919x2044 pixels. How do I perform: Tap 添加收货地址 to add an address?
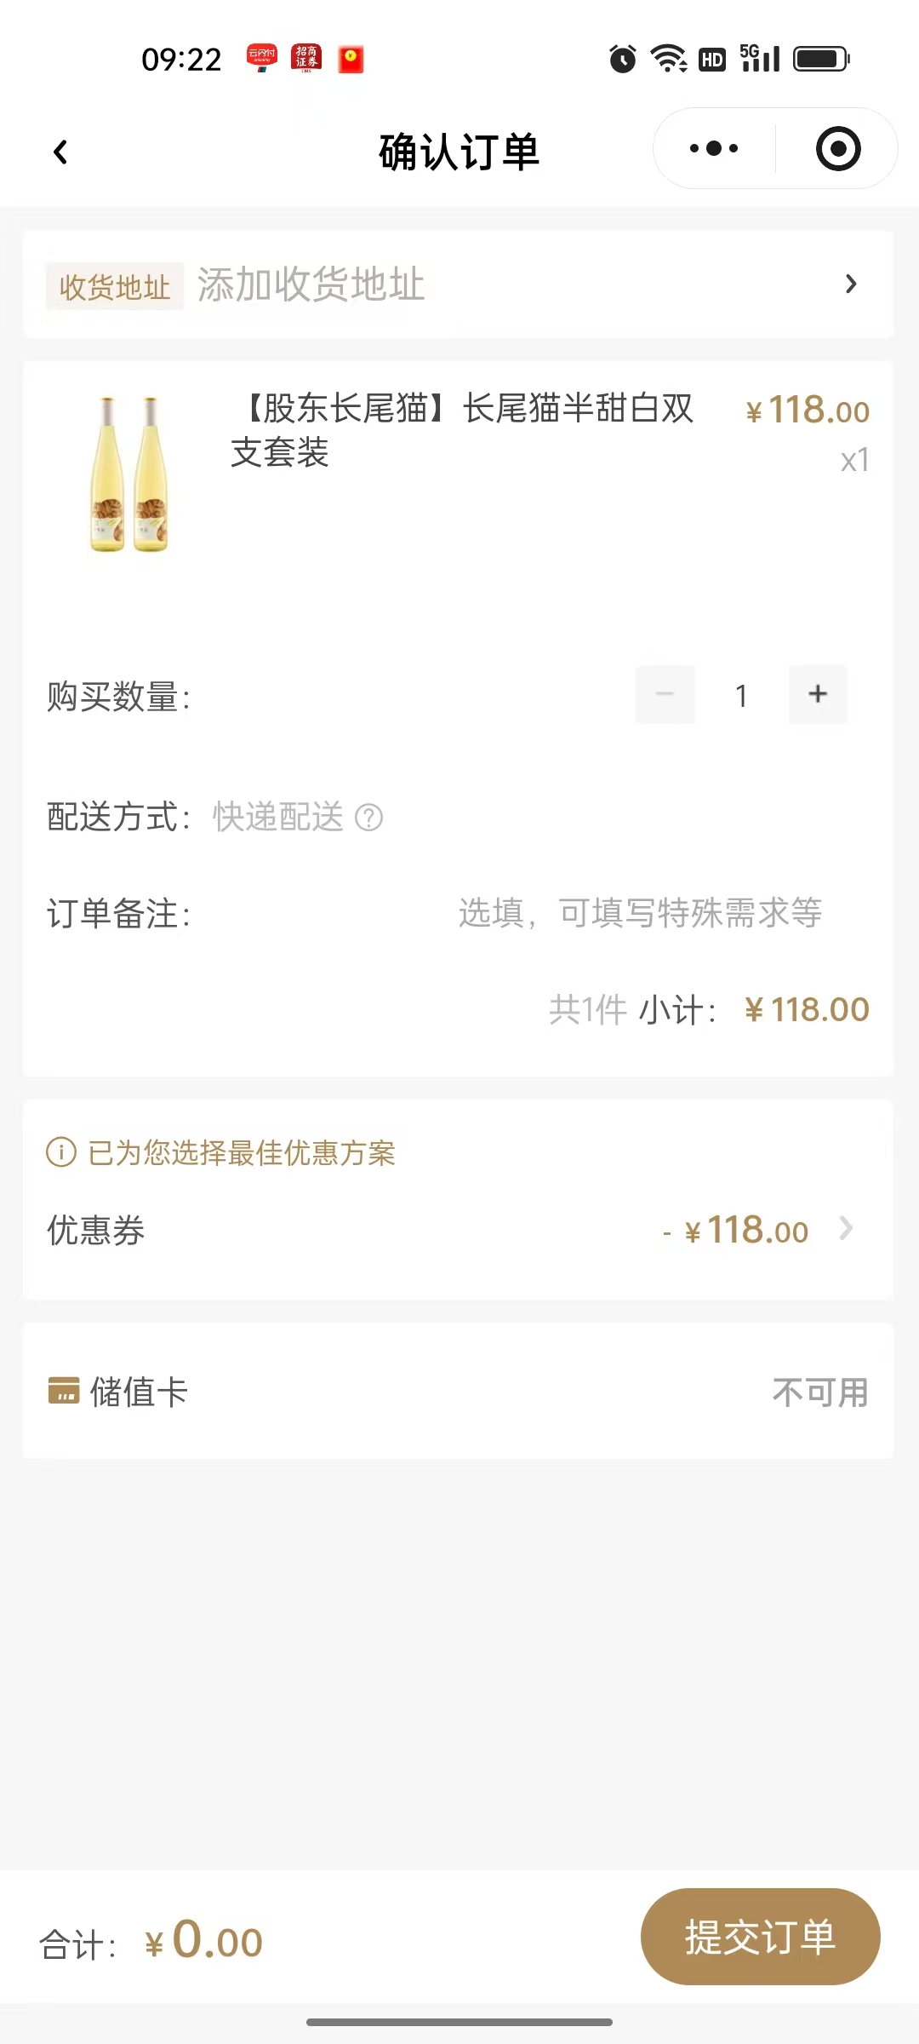(x=311, y=284)
